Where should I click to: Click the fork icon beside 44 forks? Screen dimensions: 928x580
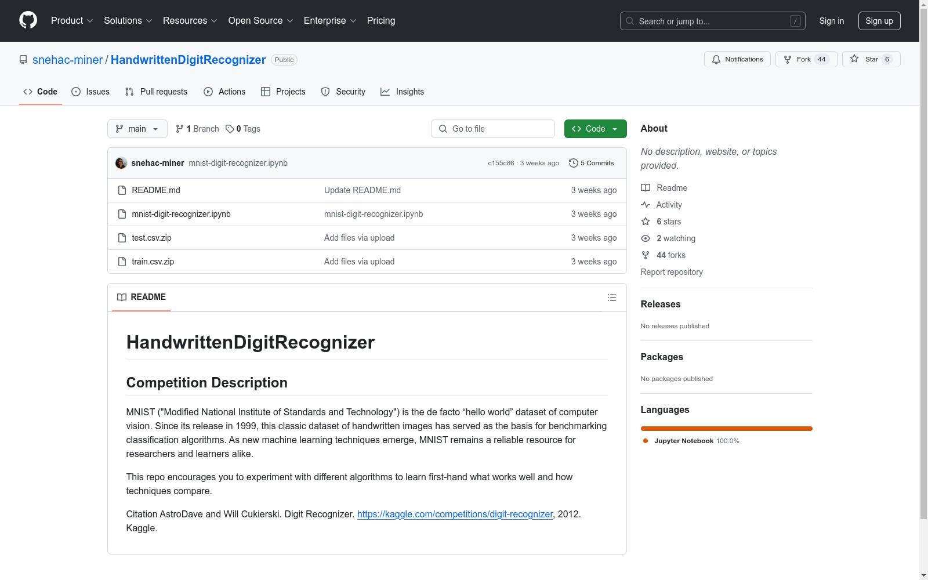[646, 255]
